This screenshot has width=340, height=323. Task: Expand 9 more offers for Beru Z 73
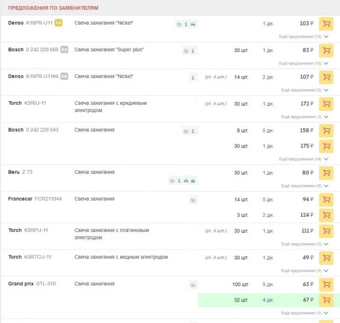[304, 185]
